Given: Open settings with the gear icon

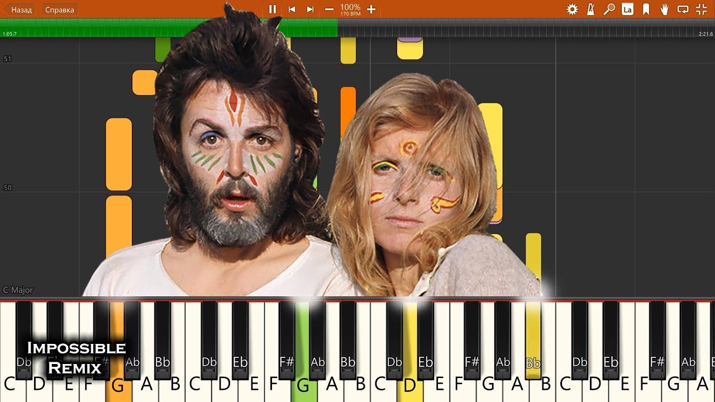Looking at the screenshot, I should (x=572, y=9).
